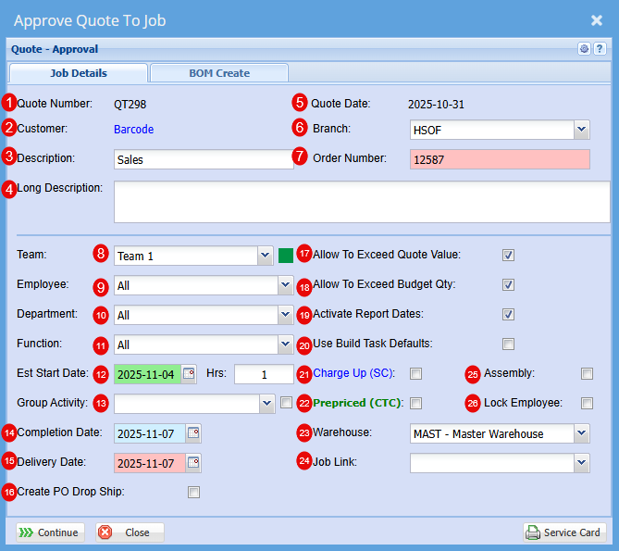
Task: Click the green arrows Continue icon
Action: pyautogui.click(x=26, y=532)
